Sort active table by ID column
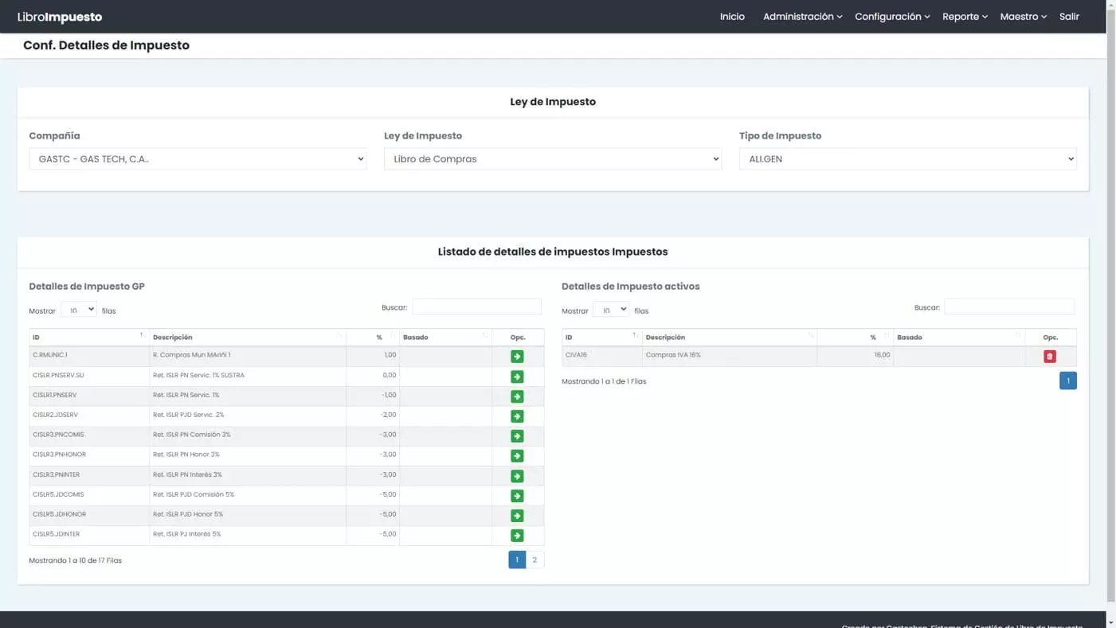Screen dimensions: 1116x628 [x=601, y=337]
